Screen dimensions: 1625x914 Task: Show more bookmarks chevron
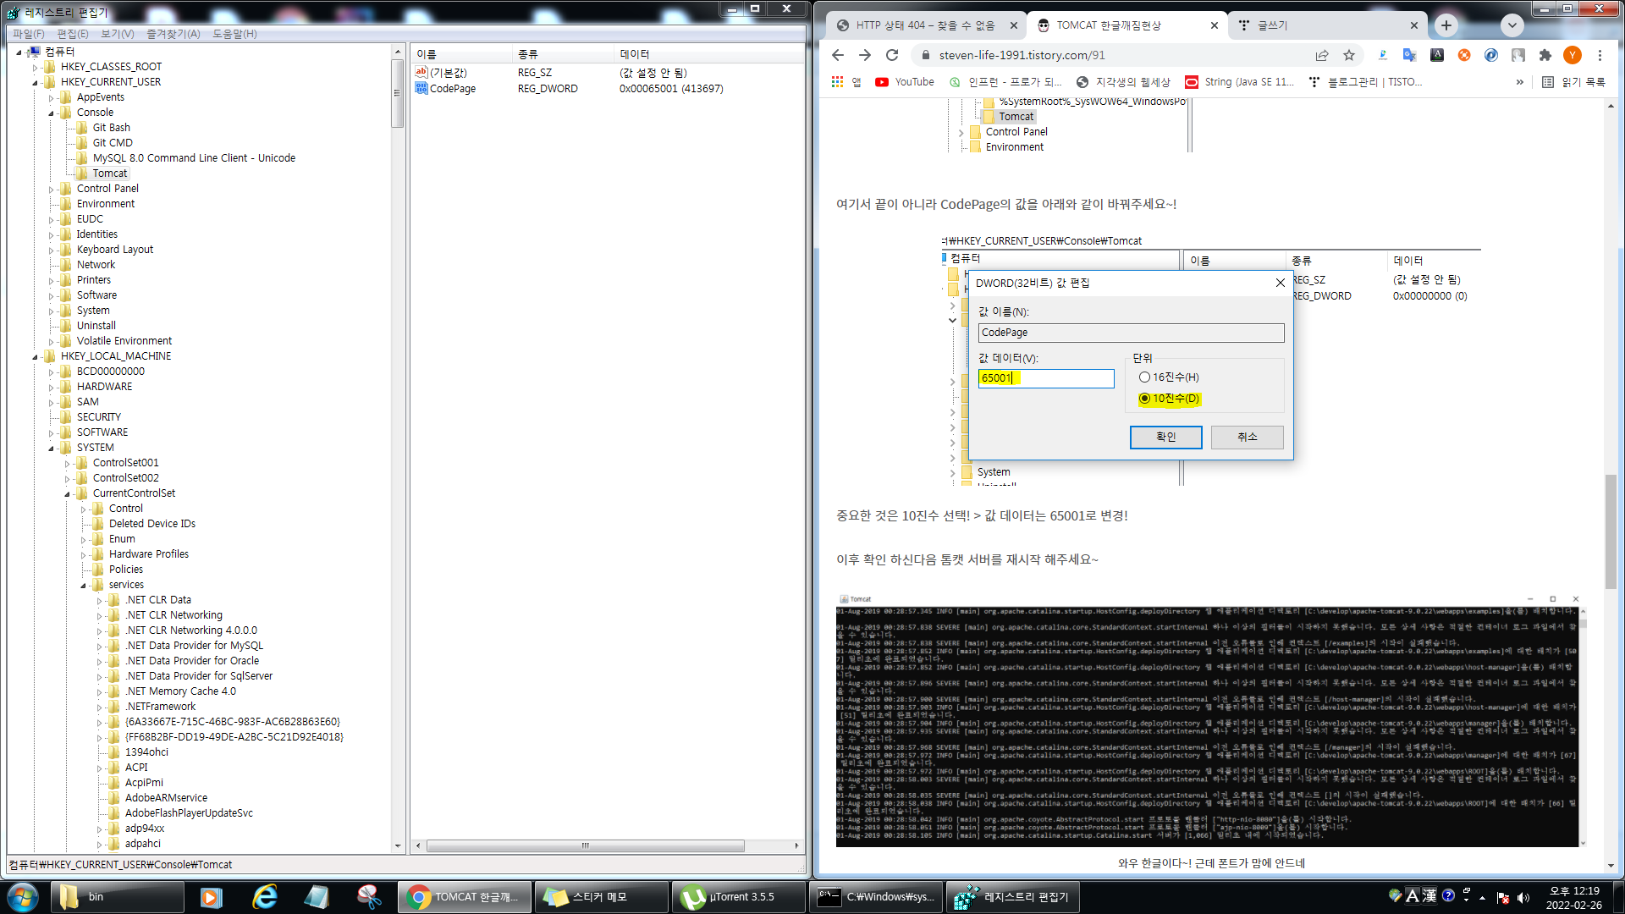(x=1520, y=82)
